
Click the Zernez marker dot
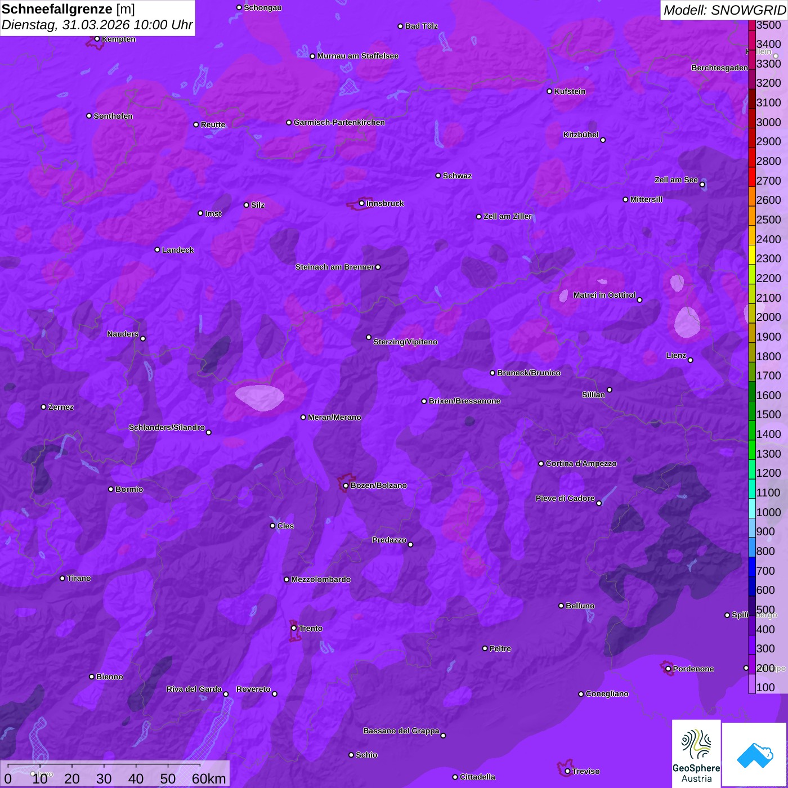click(x=43, y=407)
